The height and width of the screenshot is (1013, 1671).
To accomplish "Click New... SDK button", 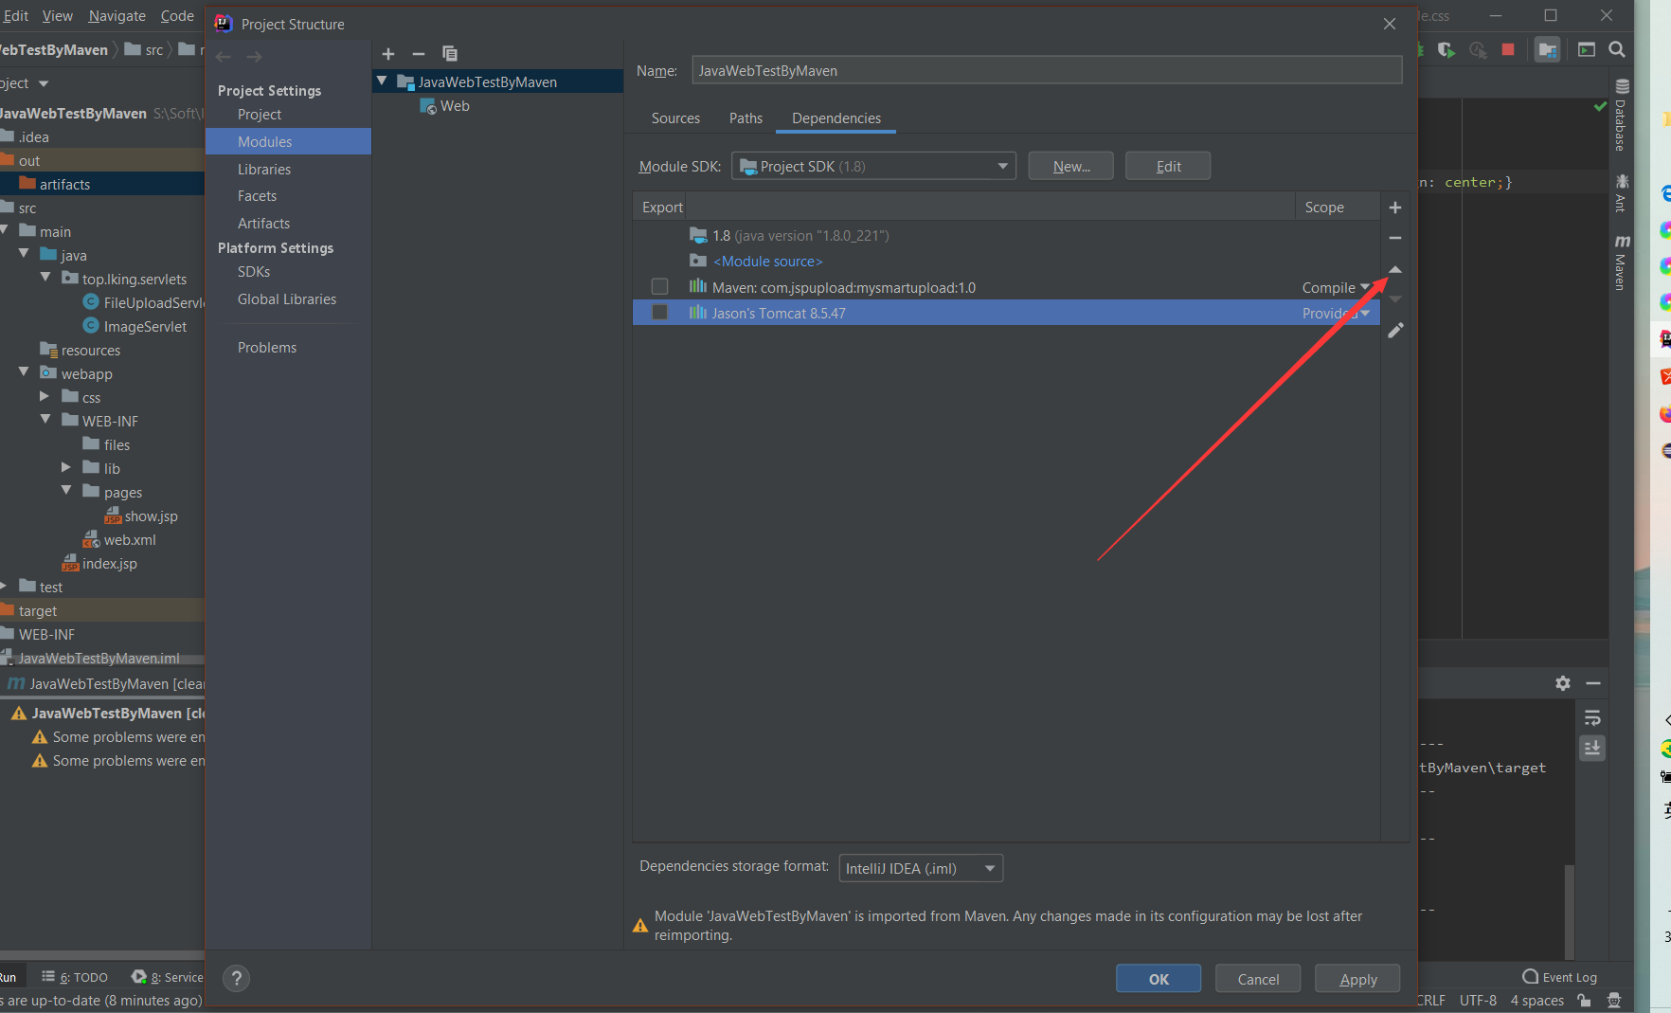I will [1071, 166].
